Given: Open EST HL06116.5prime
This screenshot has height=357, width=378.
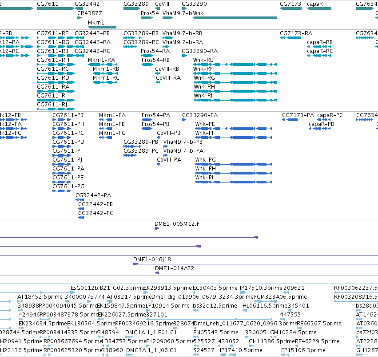Looking at the screenshot, I should coord(264,305).
